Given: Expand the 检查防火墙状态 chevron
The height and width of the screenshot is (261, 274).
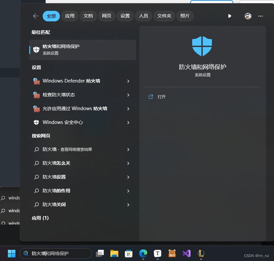Looking at the screenshot, I should click(x=128, y=95).
